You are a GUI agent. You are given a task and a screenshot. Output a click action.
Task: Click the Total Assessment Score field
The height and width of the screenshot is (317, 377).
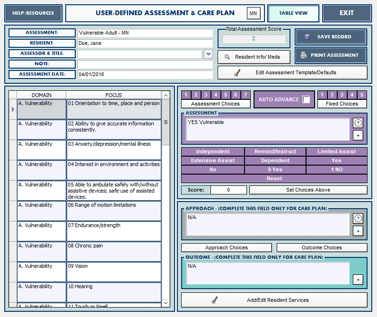pyautogui.click(x=254, y=38)
